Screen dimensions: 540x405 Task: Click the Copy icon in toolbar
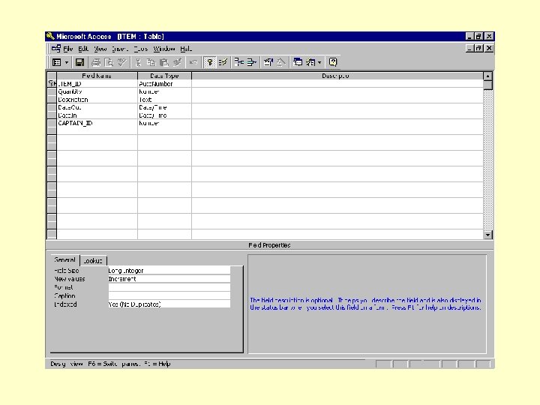coord(151,62)
